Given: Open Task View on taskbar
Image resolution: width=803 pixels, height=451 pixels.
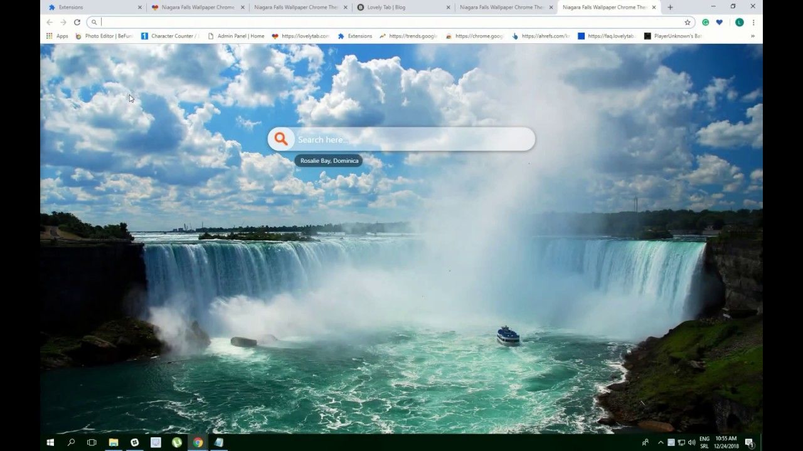Looking at the screenshot, I should point(92,442).
